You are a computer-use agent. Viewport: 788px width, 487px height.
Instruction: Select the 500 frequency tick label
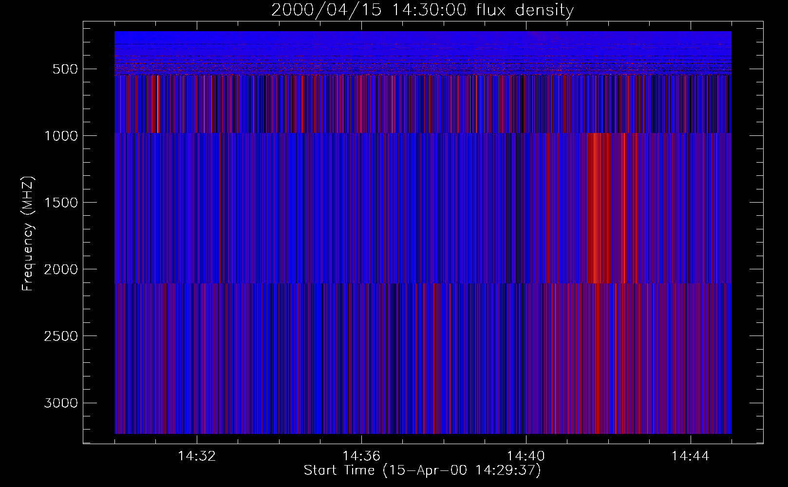(x=65, y=69)
